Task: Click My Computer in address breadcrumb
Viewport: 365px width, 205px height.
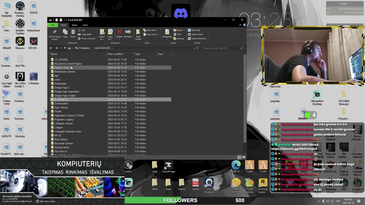Action: pos(82,48)
